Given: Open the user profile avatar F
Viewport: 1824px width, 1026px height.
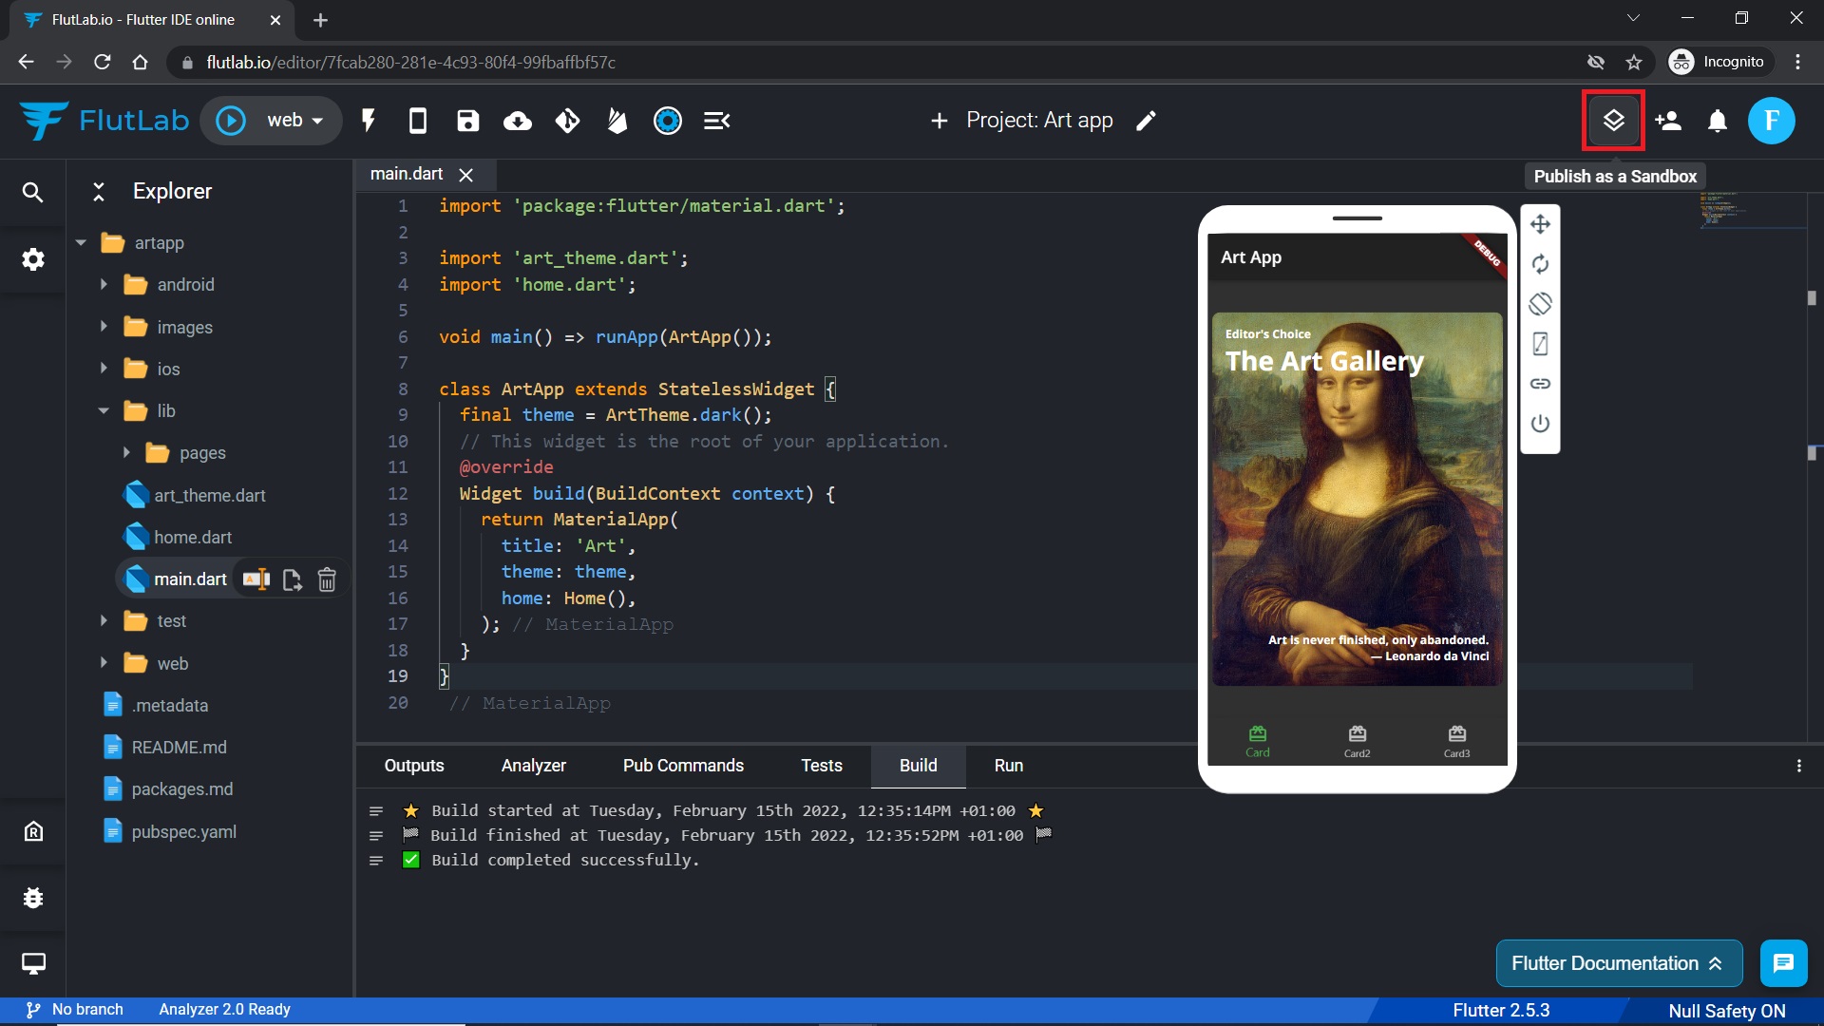Looking at the screenshot, I should [x=1772, y=121].
